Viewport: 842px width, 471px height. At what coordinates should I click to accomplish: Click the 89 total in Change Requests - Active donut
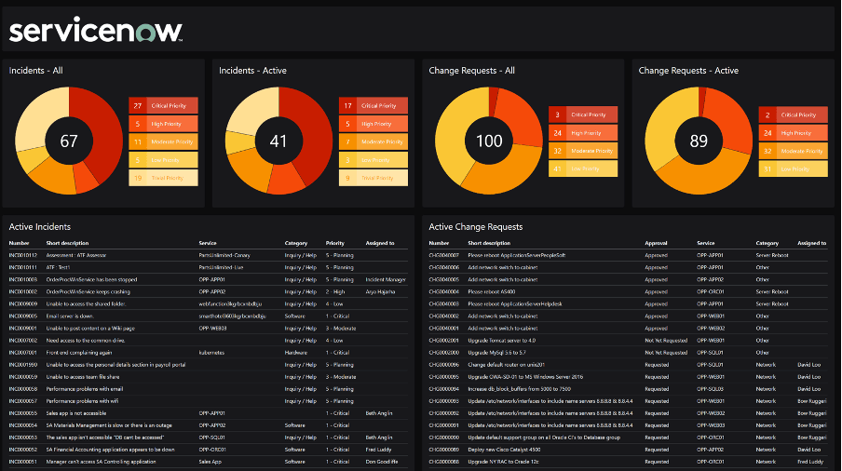point(699,141)
